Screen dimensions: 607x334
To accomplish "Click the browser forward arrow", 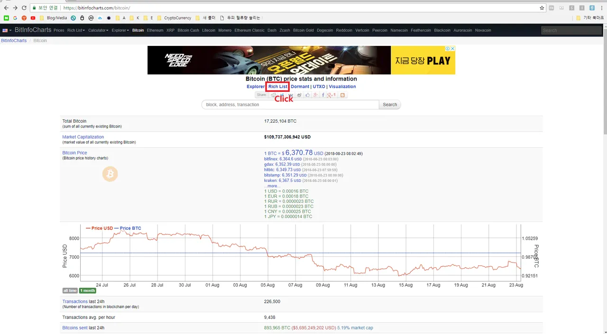I will tap(15, 8).
